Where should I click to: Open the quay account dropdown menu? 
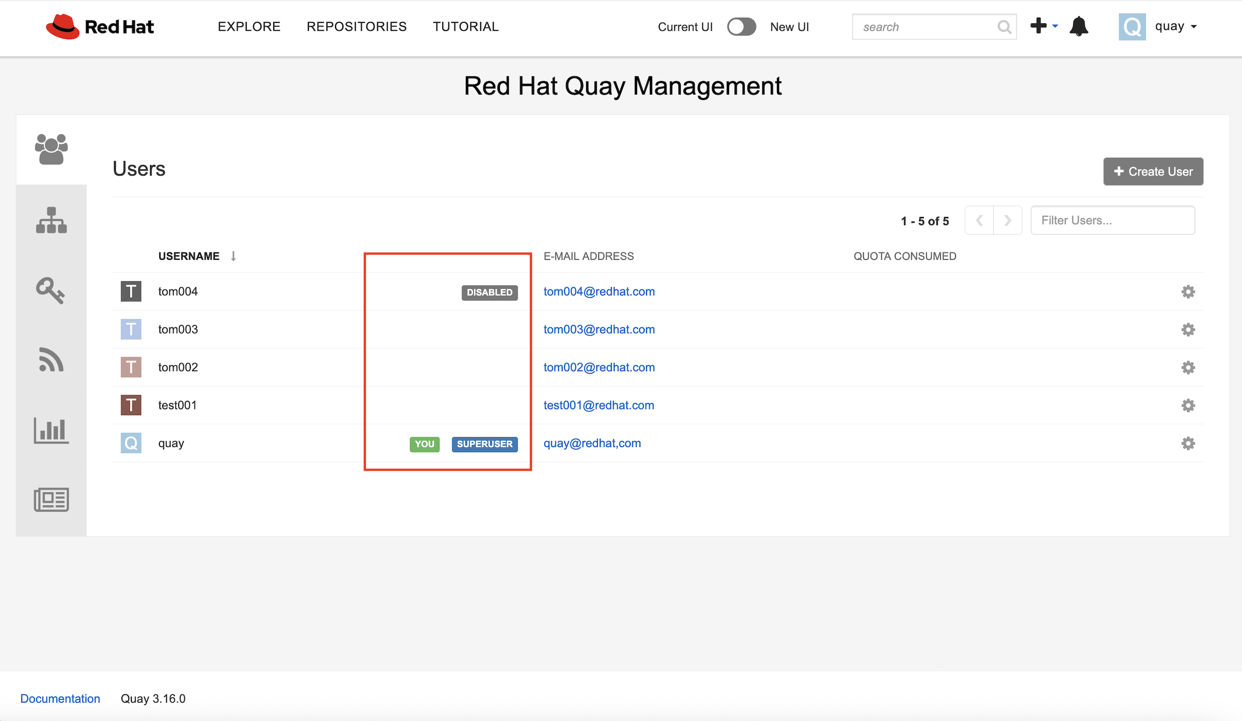pyautogui.click(x=1175, y=27)
